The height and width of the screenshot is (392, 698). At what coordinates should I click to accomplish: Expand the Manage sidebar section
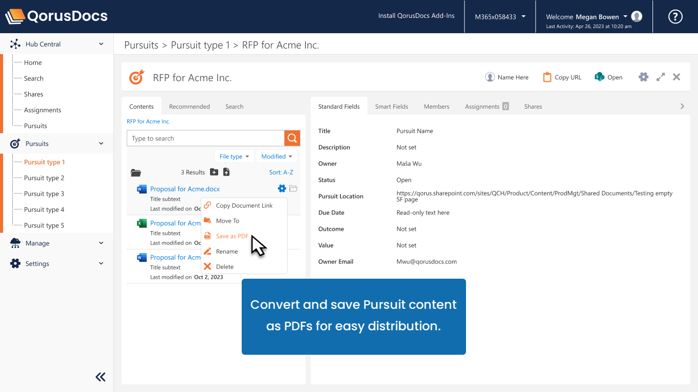tap(101, 243)
